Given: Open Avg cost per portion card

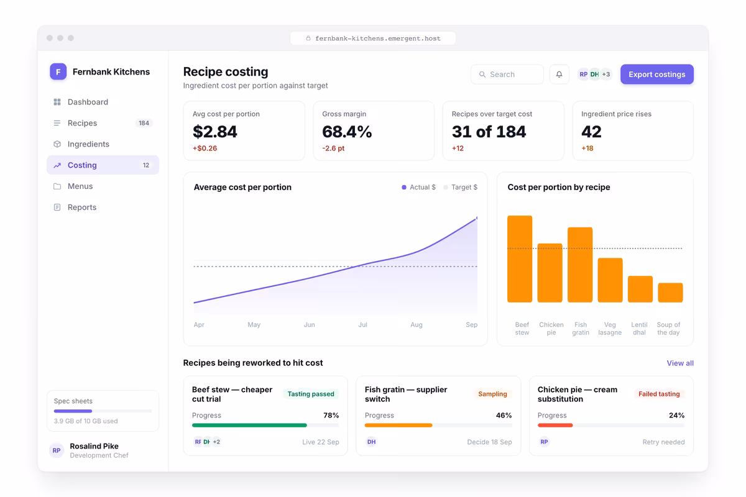Looking at the screenshot, I should 244,131.
